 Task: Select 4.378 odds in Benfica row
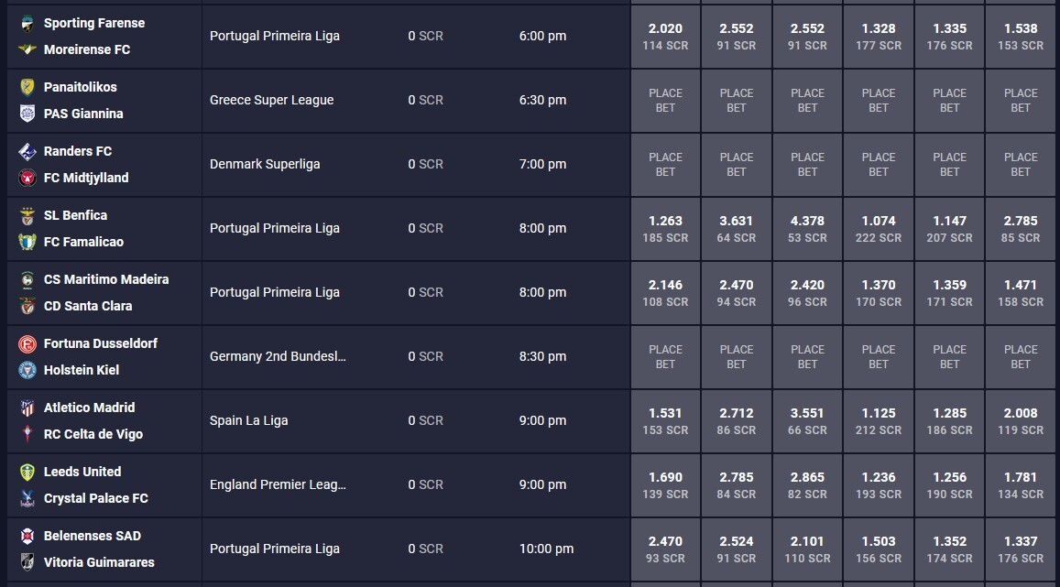807,228
